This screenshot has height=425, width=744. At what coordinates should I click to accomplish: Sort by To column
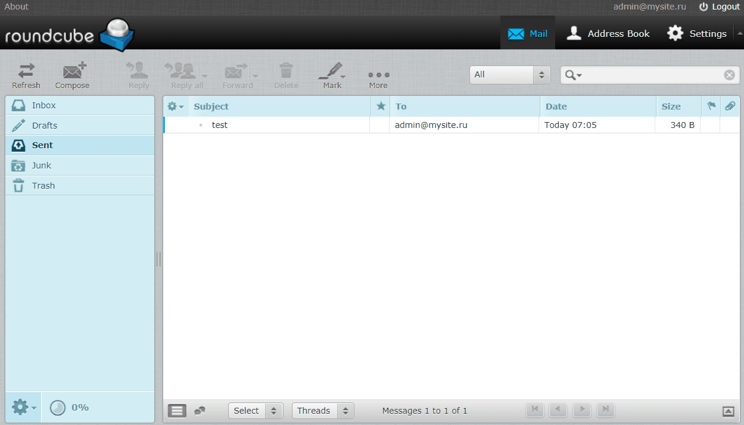click(401, 107)
